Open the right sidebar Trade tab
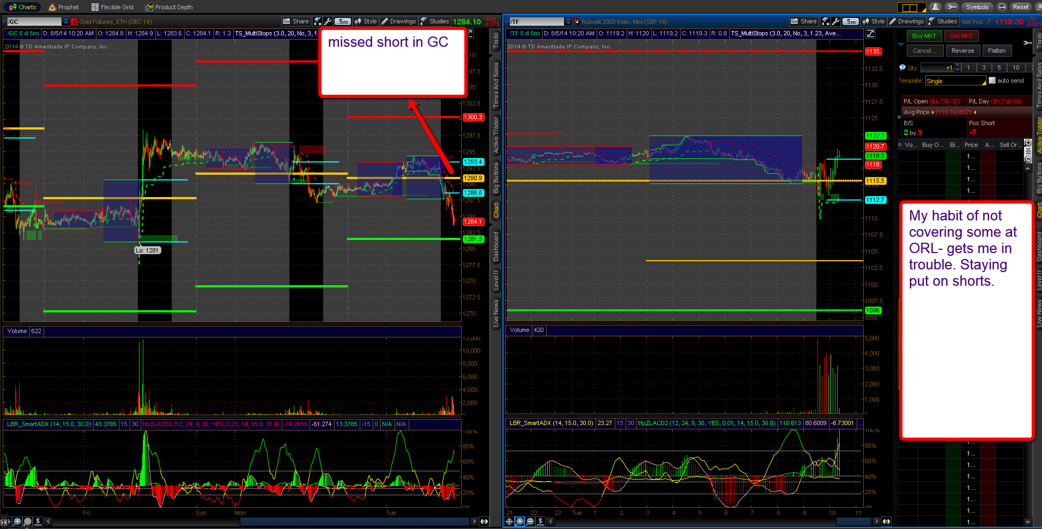 1038,41
